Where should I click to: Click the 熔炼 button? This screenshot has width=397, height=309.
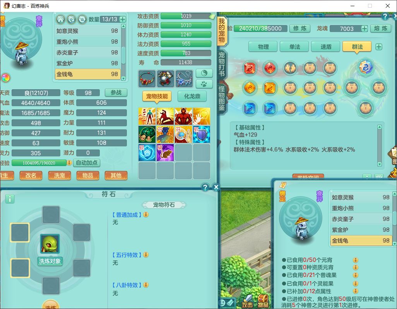click(381, 28)
